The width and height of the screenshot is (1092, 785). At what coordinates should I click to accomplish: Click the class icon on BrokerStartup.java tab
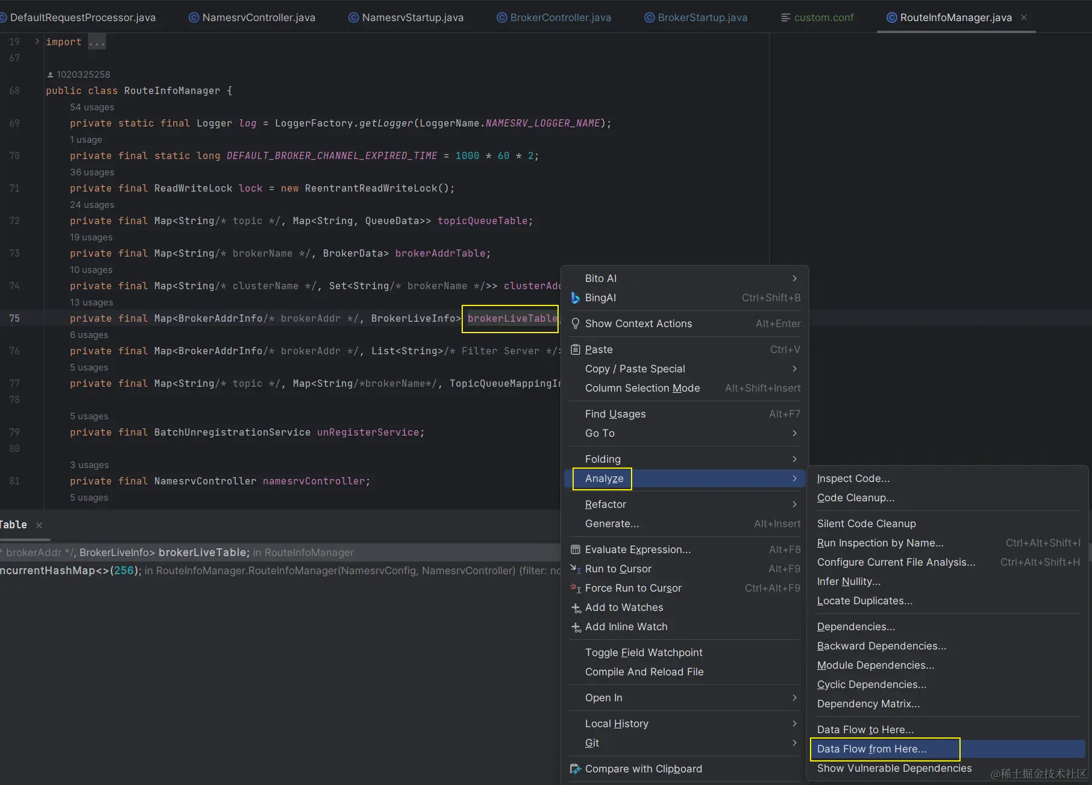click(650, 17)
